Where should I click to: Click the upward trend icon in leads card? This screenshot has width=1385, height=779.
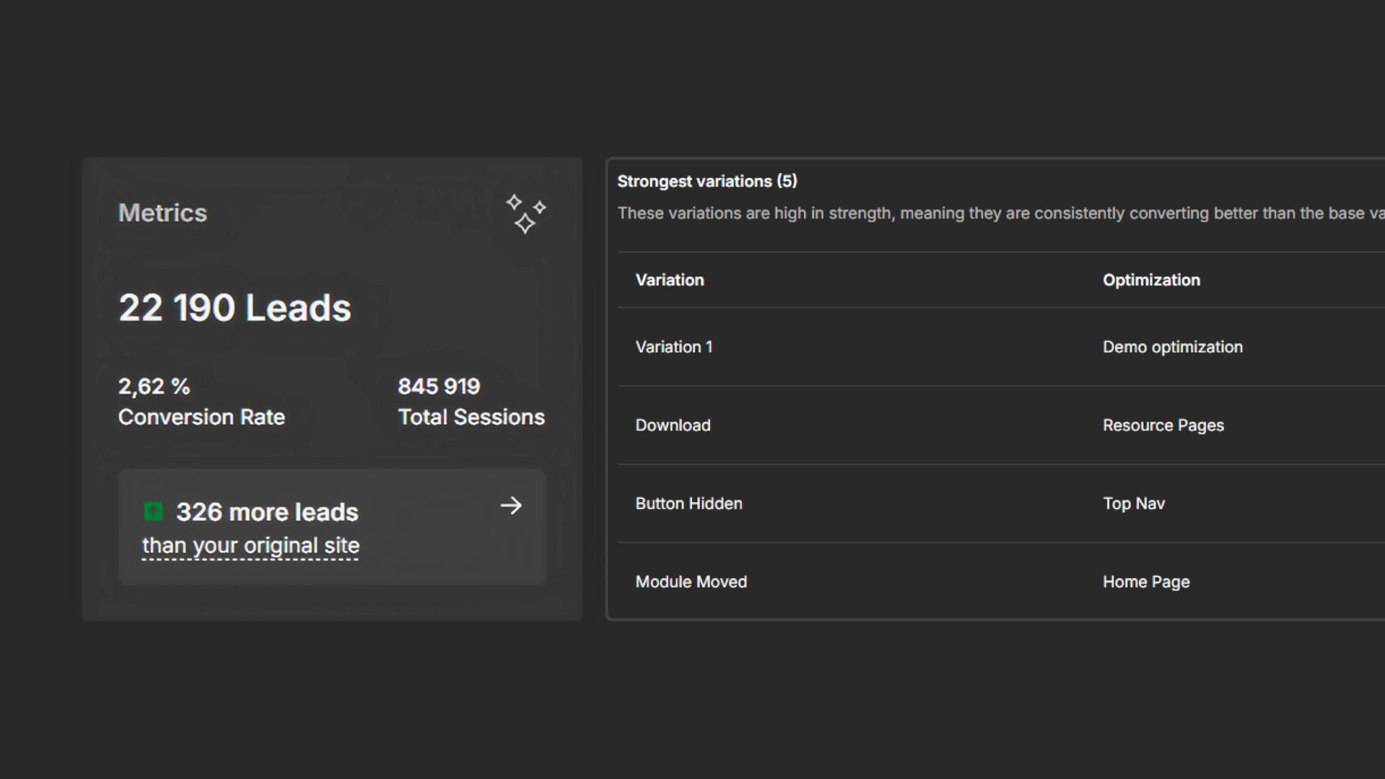[x=155, y=512]
